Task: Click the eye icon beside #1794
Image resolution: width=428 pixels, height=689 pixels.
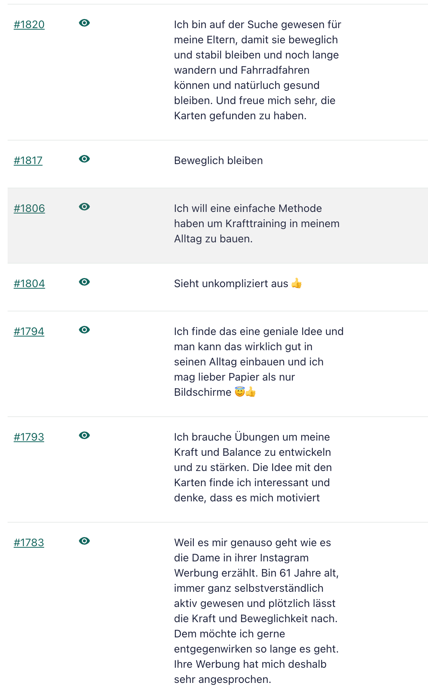Action: (84, 330)
